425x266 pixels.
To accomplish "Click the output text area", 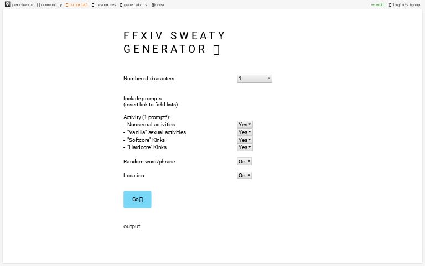I will pos(132,226).
